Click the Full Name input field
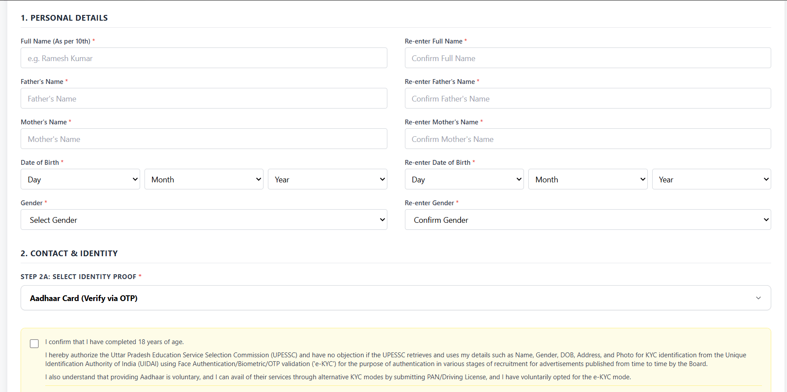 click(x=204, y=58)
